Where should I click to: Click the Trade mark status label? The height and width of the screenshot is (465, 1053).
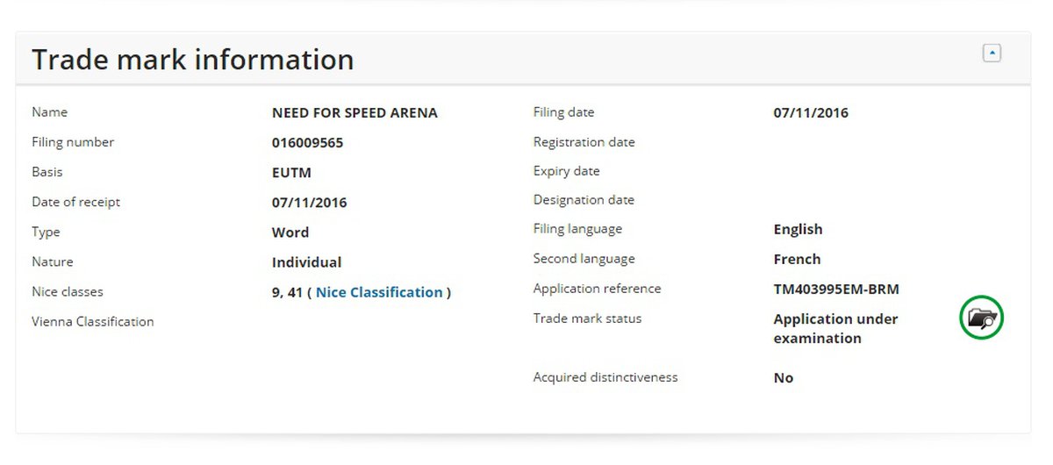587,318
